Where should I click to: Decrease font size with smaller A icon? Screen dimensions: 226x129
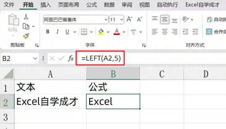[x=140, y=19]
